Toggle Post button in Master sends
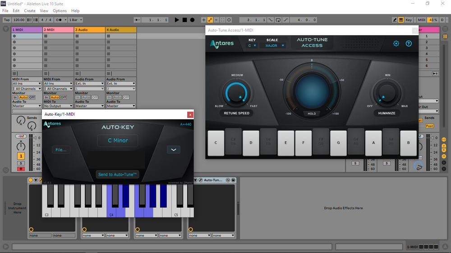The image size is (451, 253). (429, 126)
